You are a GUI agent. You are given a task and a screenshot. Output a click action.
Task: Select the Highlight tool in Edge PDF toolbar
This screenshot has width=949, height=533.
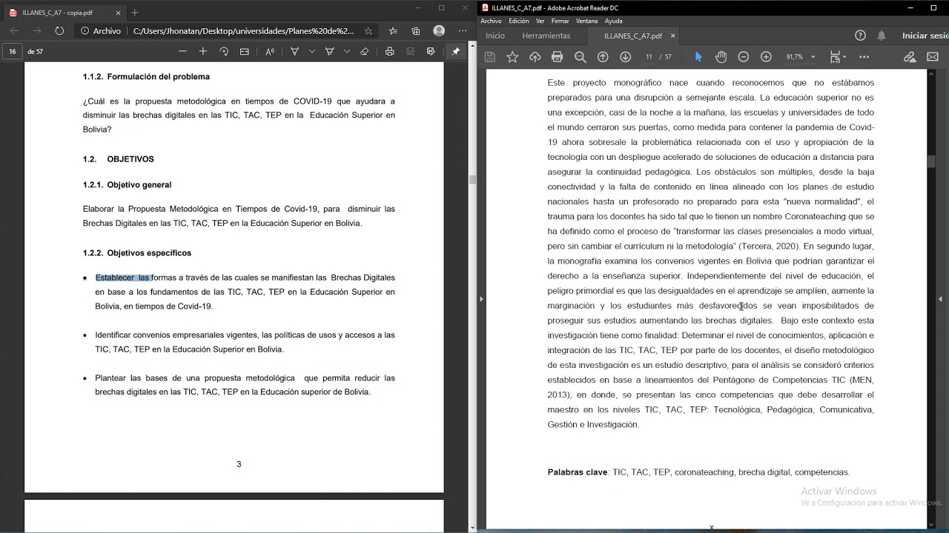coord(329,52)
